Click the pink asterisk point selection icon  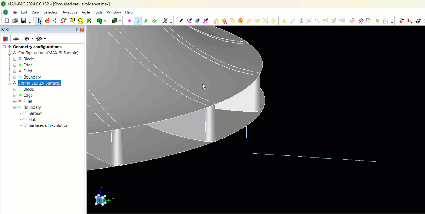(x=130, y=21)
